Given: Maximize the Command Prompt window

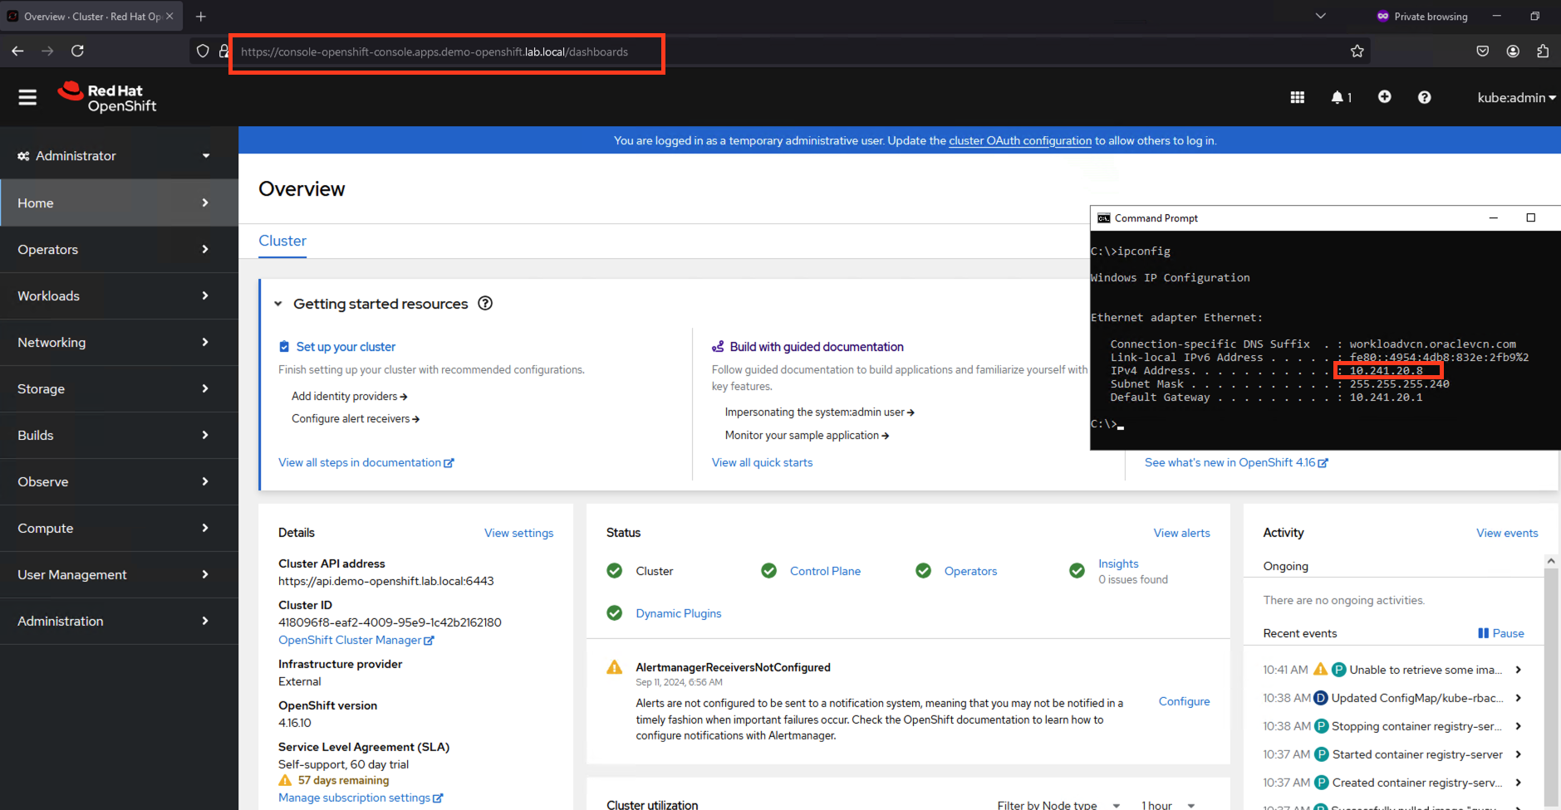Looking at the screenshot, I should [x=1530, y=218].
